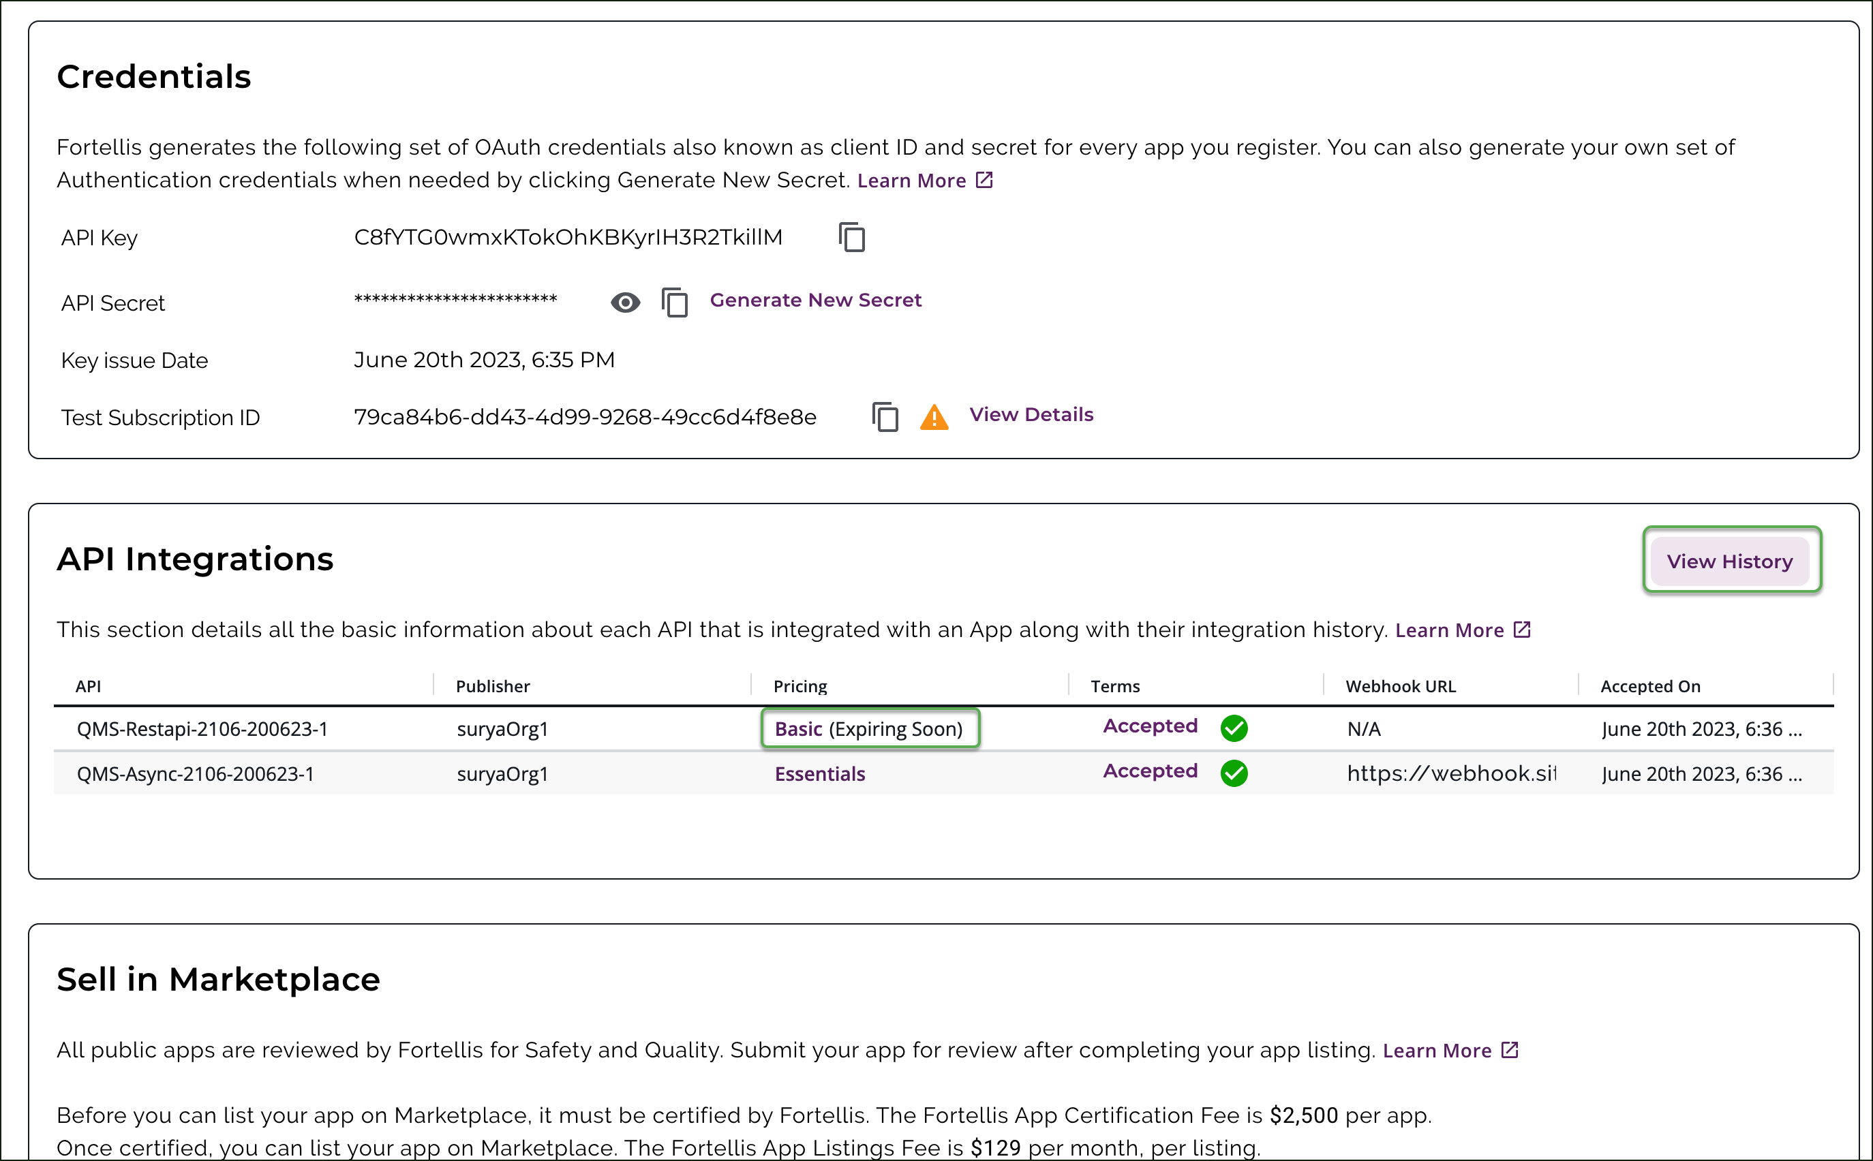The image size is (1873, 1161).
Task: Click the View History button
Action: [1731, 561]
